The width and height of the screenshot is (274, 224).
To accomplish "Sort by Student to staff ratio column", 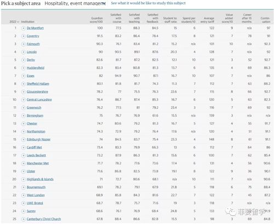I will tap(170, 20).
